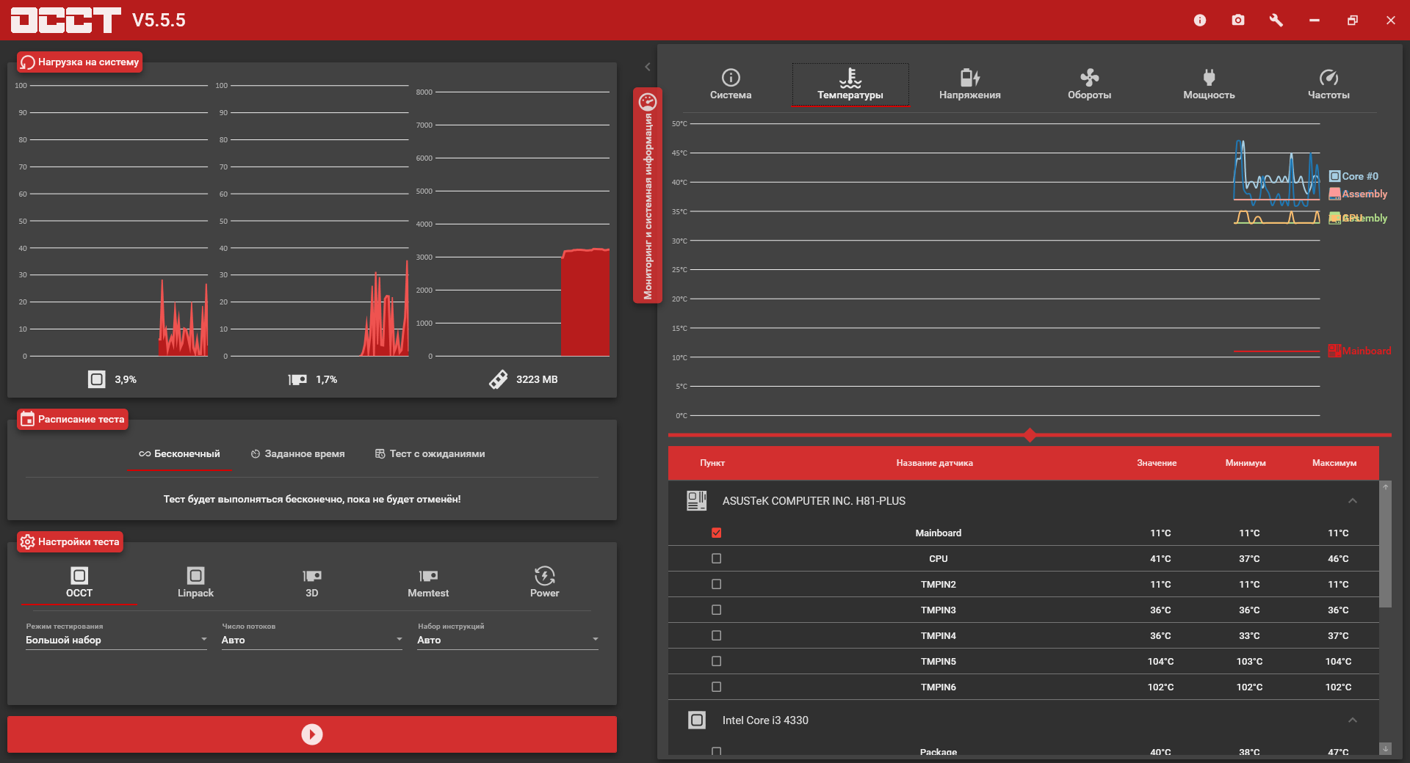Uncheck the Mainboard sensor checkbox
Screen dimensions: 1410x763
click(x=717, y=533)
